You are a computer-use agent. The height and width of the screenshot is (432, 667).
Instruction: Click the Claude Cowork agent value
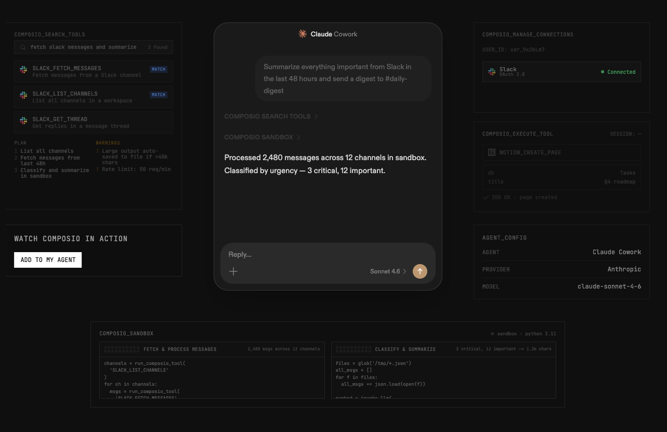click(617, 252)
